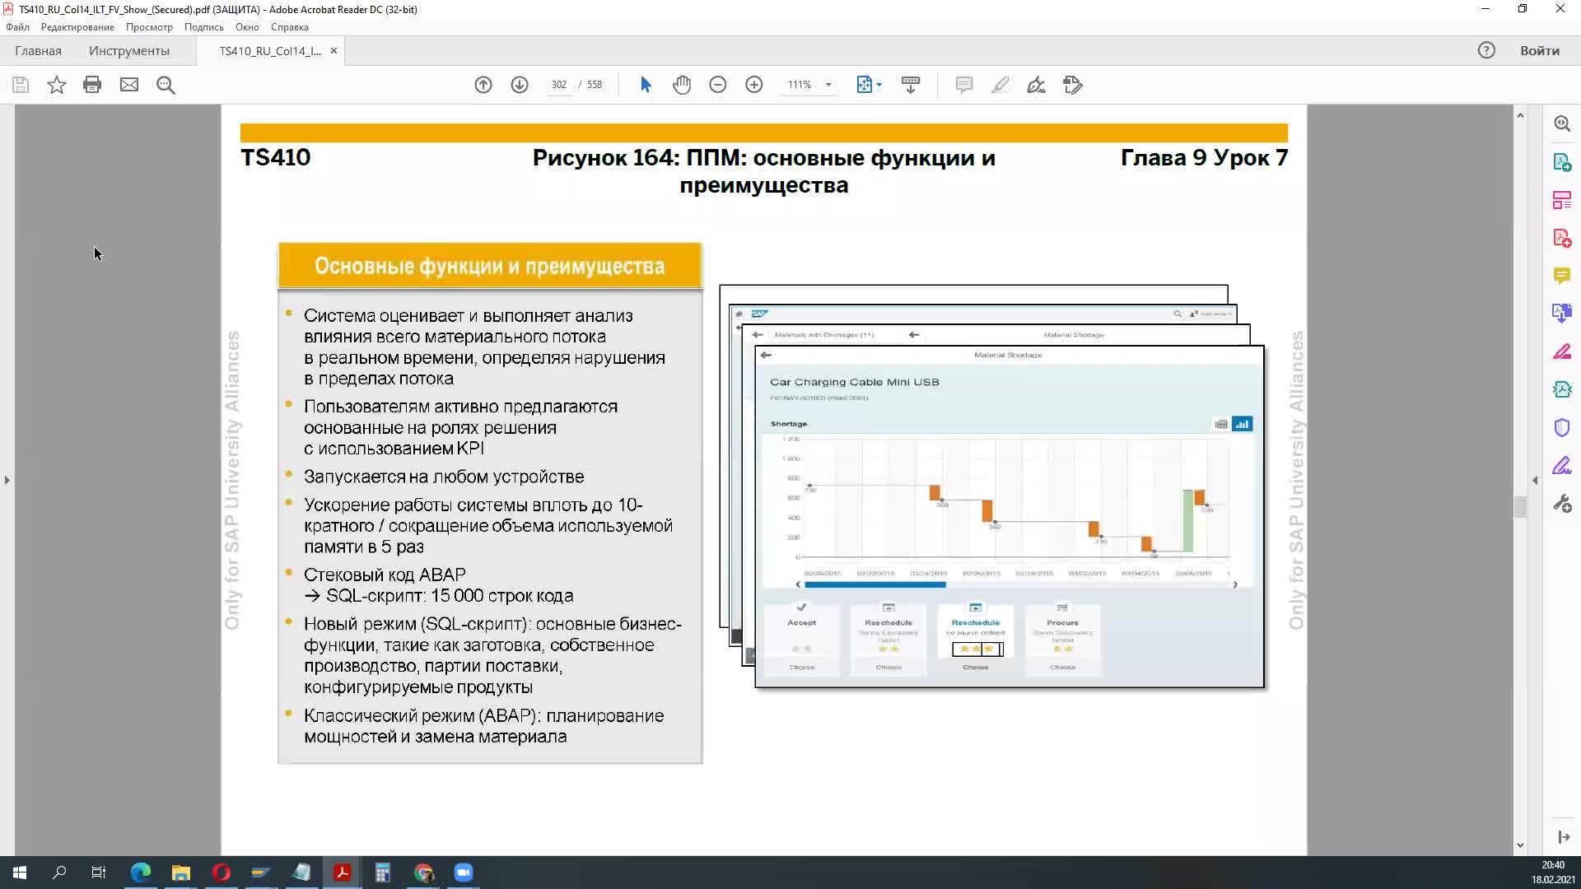Viewport: 1581px width, 889px height.
Task: Click the scroll down arrow
Action: coord(1520,845)
